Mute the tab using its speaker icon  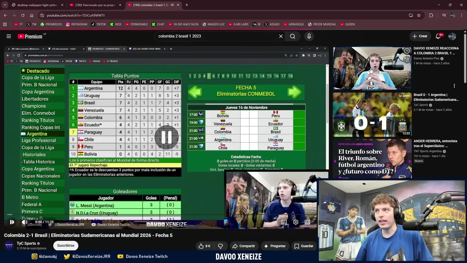172,5
